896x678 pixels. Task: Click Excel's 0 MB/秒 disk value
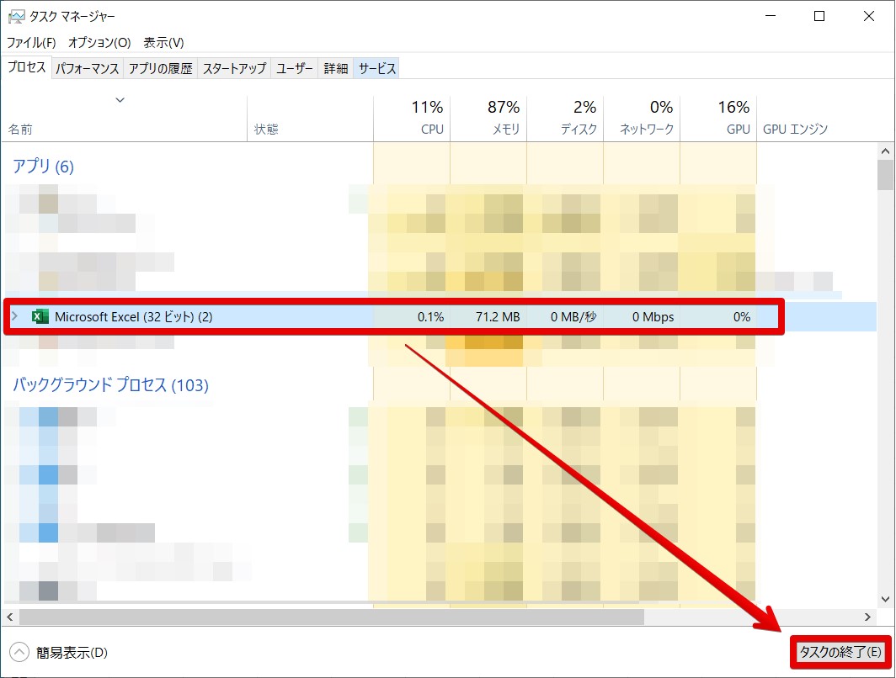pos(573,317)
